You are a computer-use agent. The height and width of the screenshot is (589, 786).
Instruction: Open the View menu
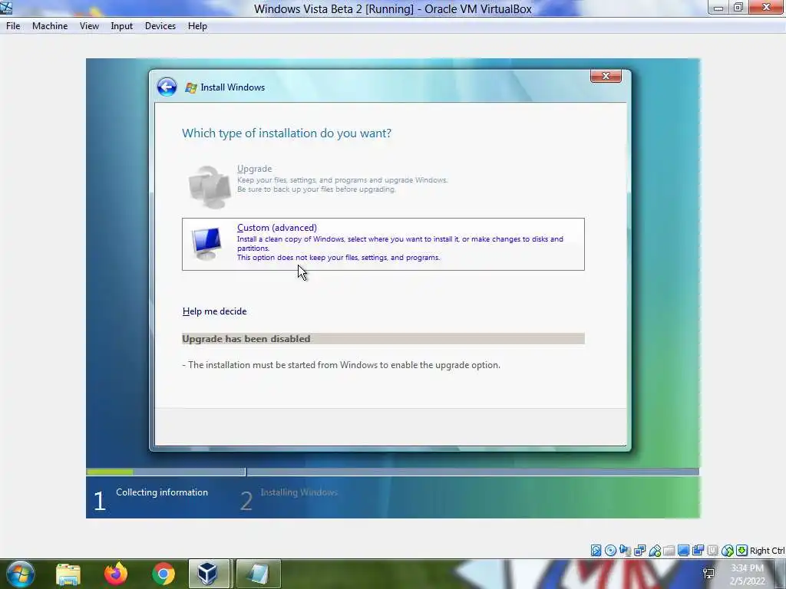[x=89, y=26]
